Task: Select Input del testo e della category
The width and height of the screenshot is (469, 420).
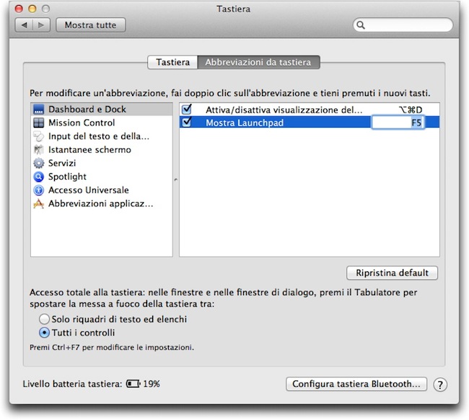Action: 102,136
